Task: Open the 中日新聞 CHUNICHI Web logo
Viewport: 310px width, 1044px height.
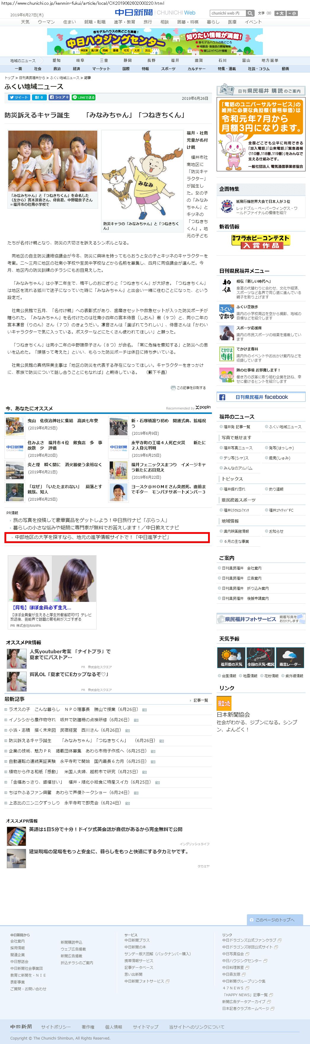Action: [155, 12]
